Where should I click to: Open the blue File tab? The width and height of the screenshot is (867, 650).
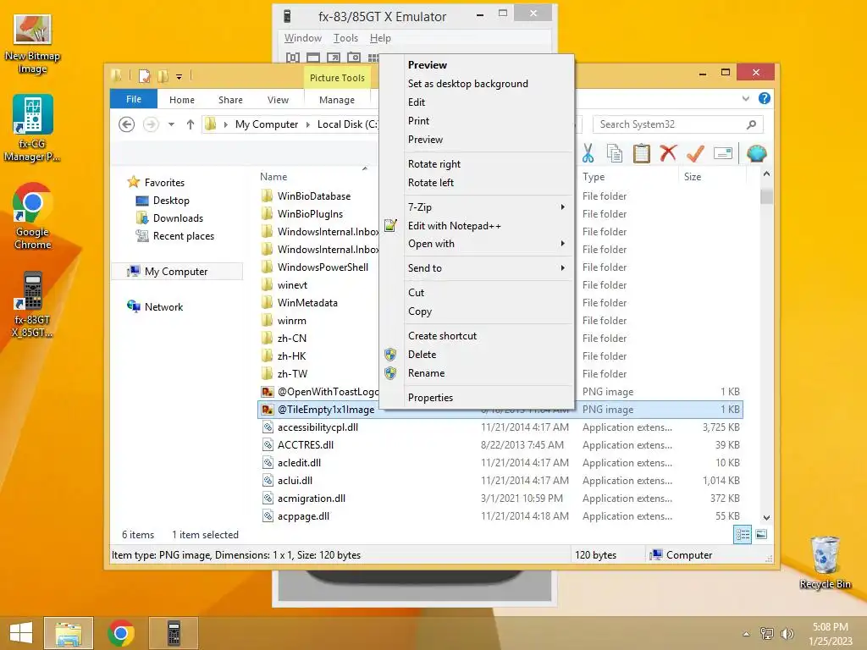click(134, 99)
